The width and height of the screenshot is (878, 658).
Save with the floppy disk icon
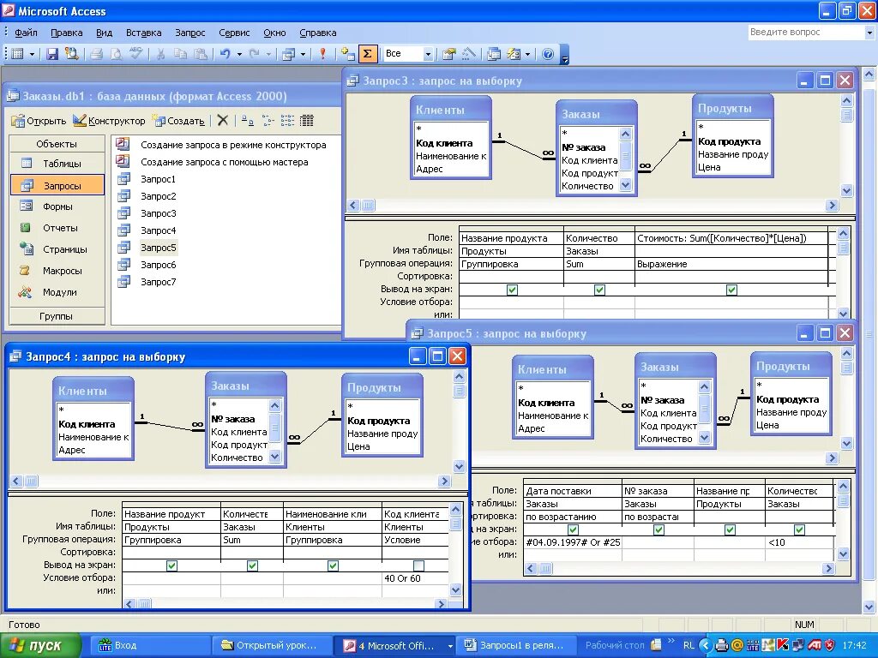52,54
